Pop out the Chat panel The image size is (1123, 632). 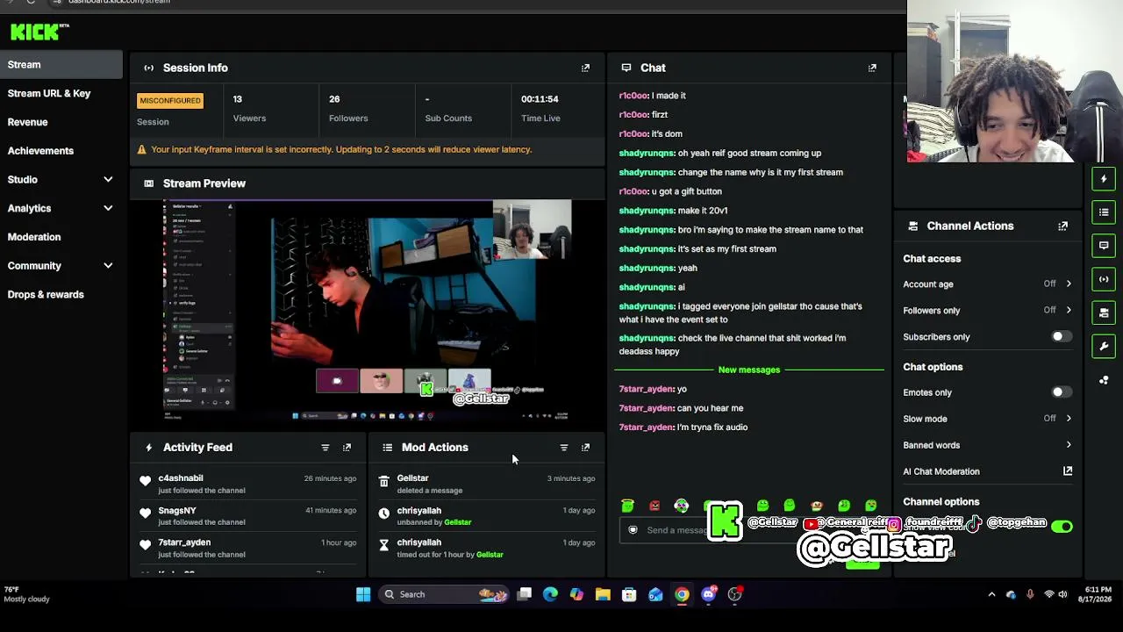(x=872, y=68)
